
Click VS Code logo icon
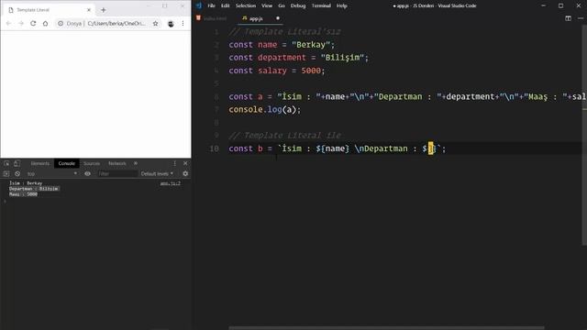[199, 5]
